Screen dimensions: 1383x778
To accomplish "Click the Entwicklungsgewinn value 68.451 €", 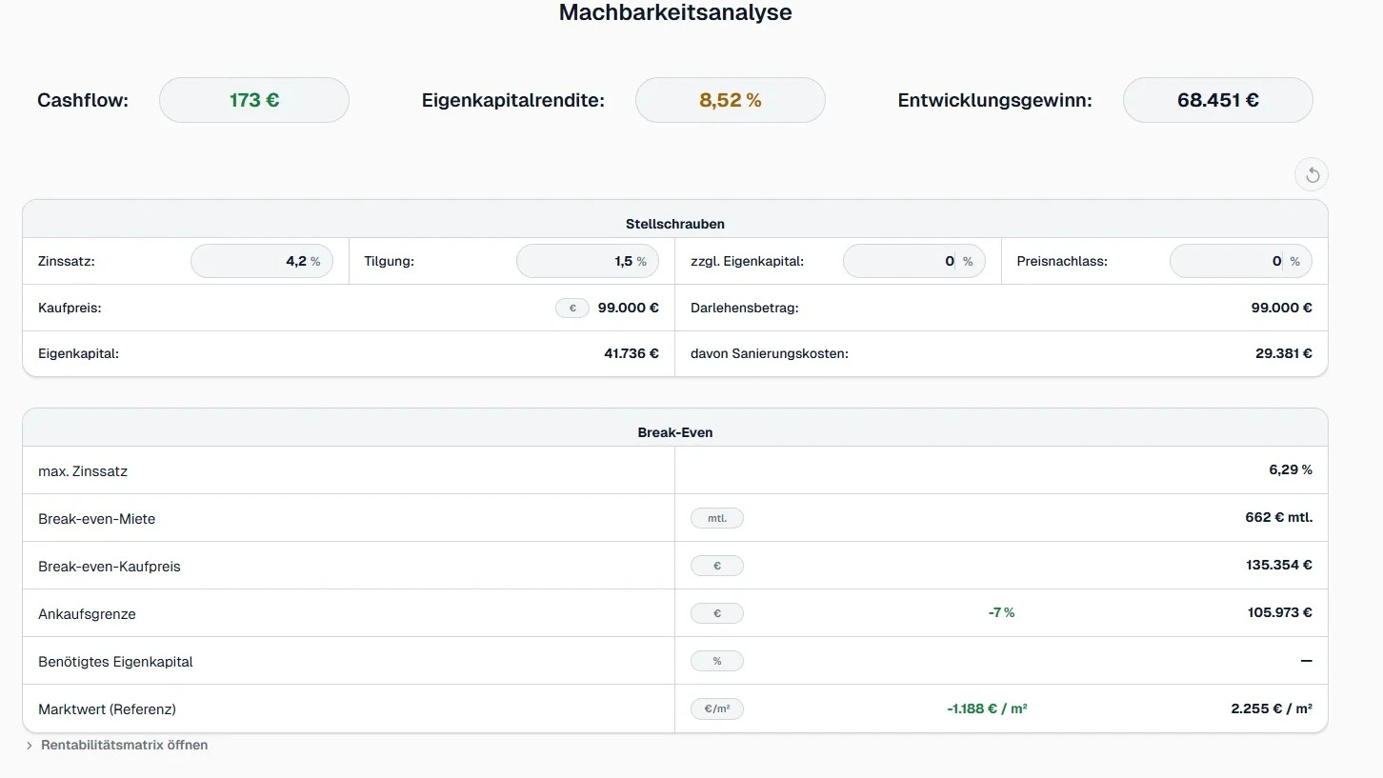I will 1218,100.
